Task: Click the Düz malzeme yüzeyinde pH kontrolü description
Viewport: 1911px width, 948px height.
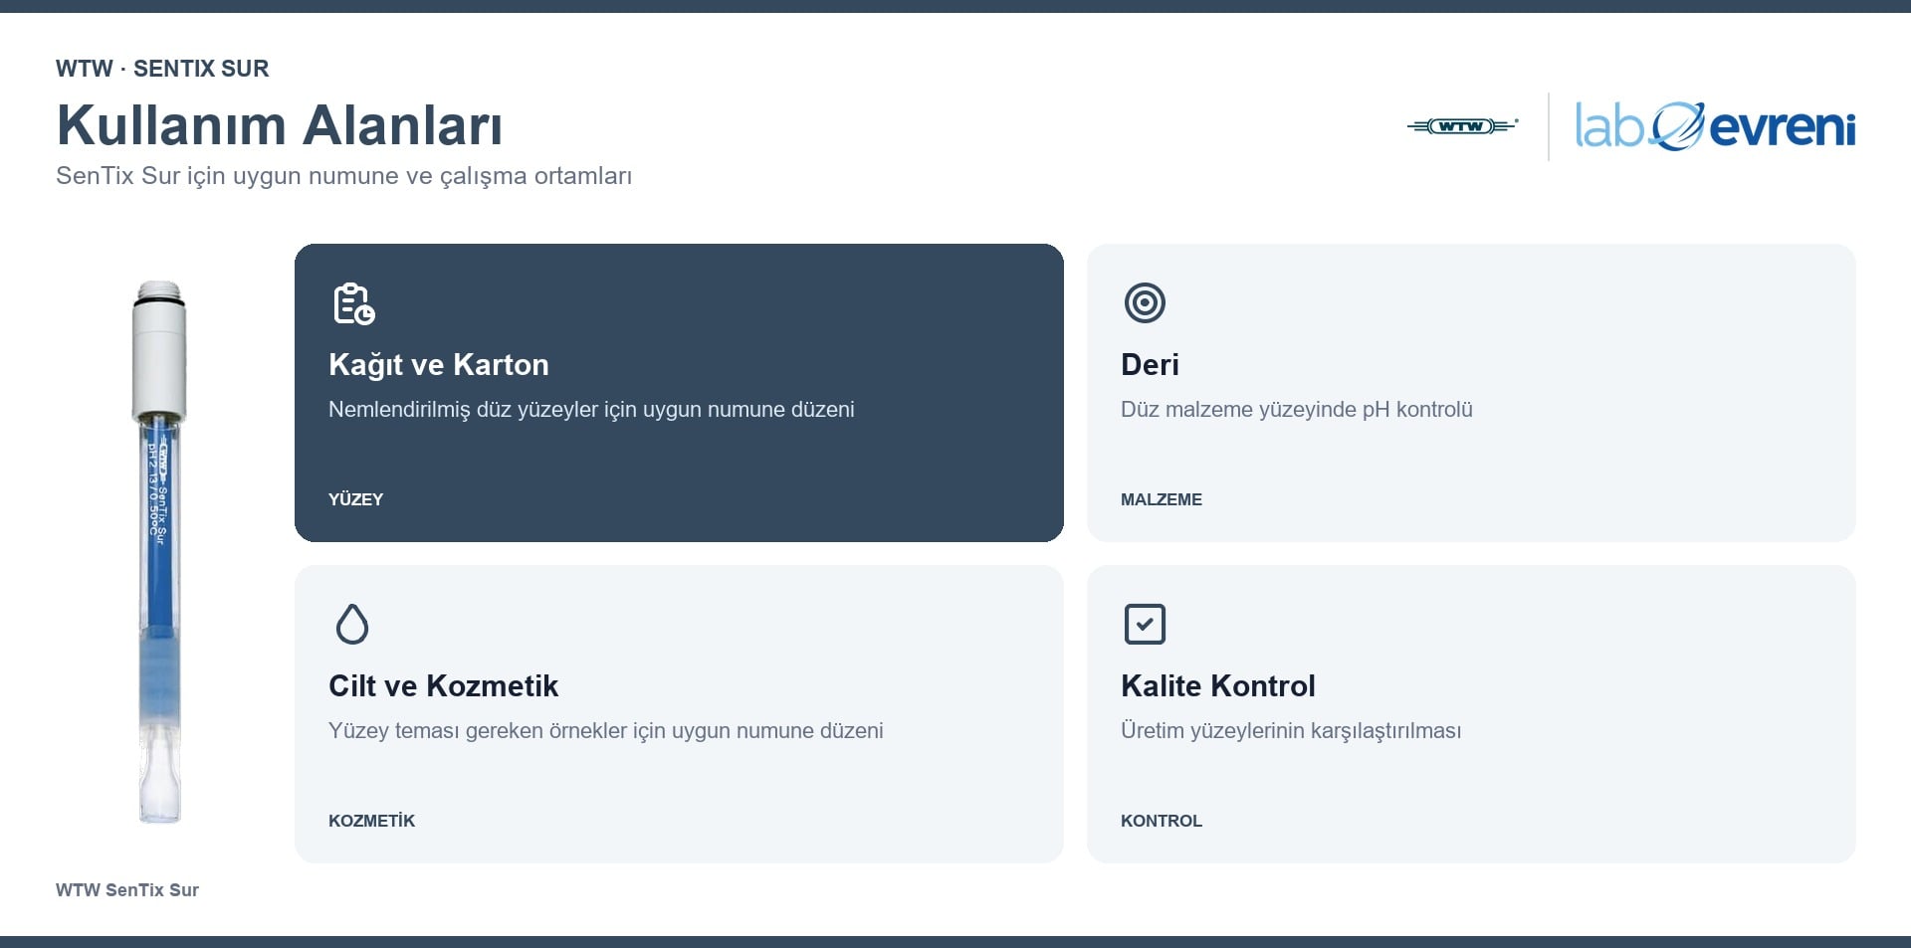Action: [x=1296, y=409]
